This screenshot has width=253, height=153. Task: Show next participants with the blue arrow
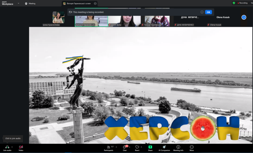click(x=244, y=17)
